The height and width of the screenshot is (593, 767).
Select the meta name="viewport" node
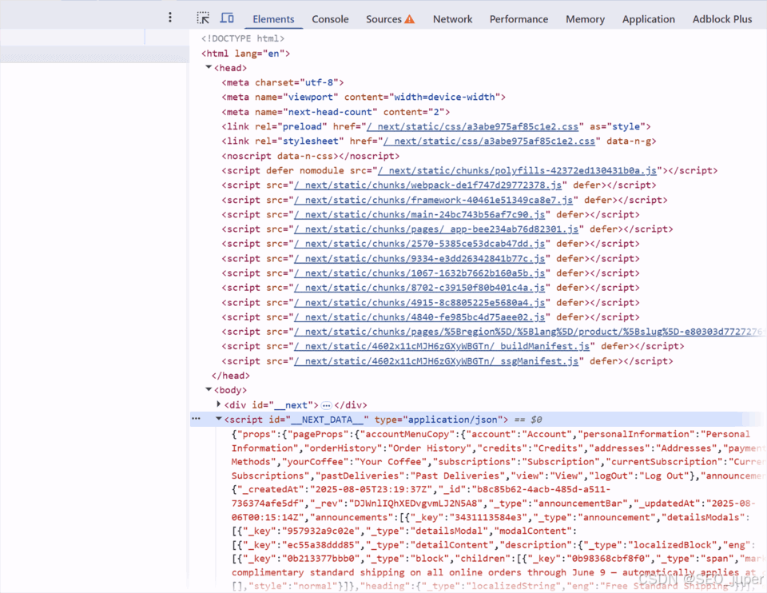(364, 97)
